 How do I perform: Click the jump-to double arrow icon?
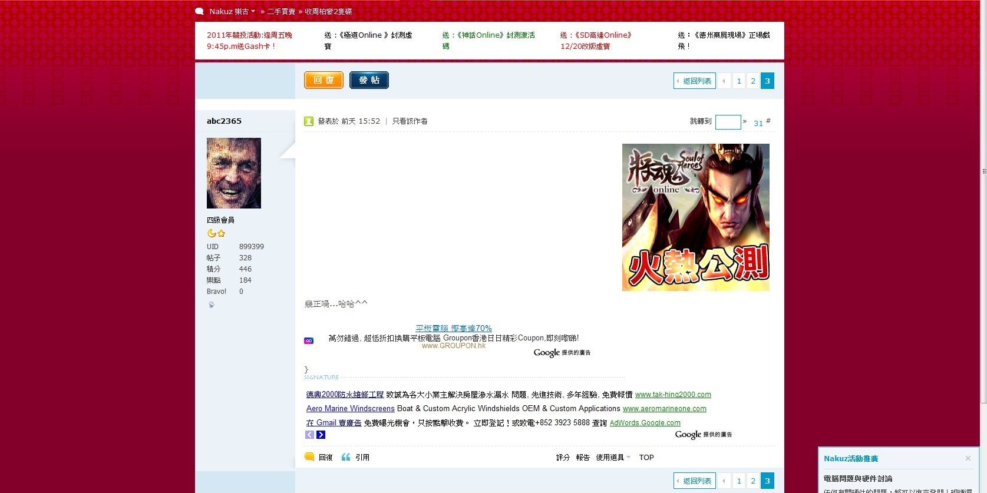point(745,121)
